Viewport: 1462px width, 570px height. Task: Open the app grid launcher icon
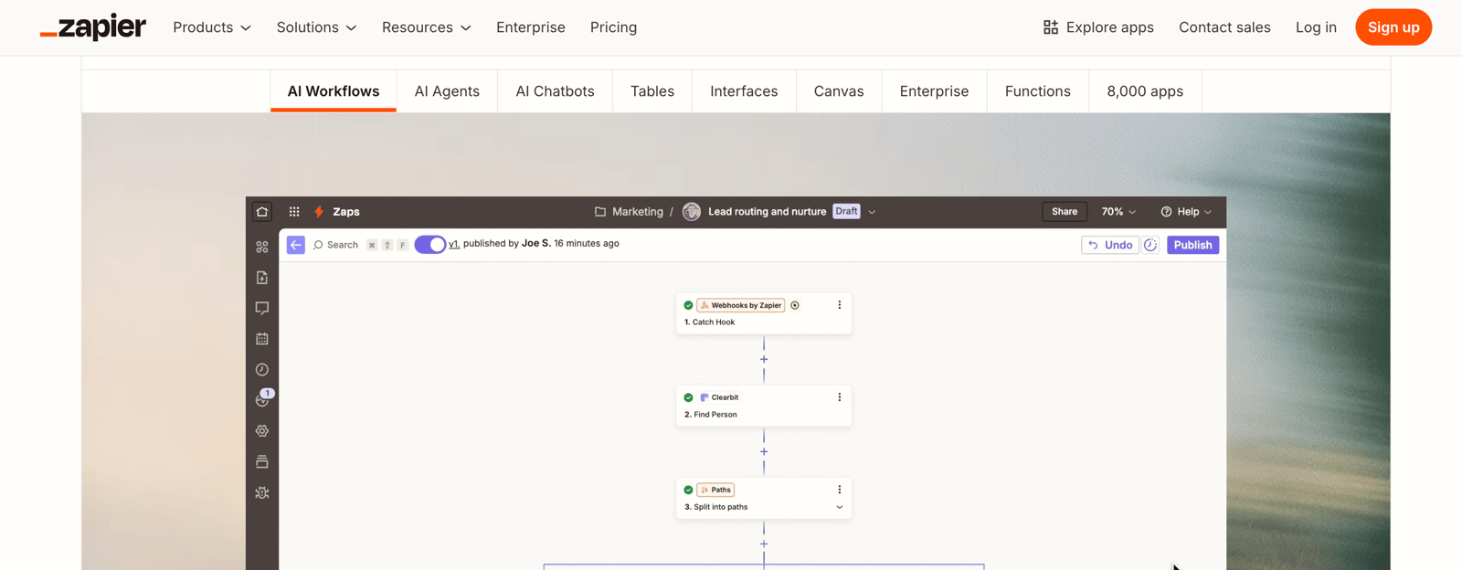(294, 212)
